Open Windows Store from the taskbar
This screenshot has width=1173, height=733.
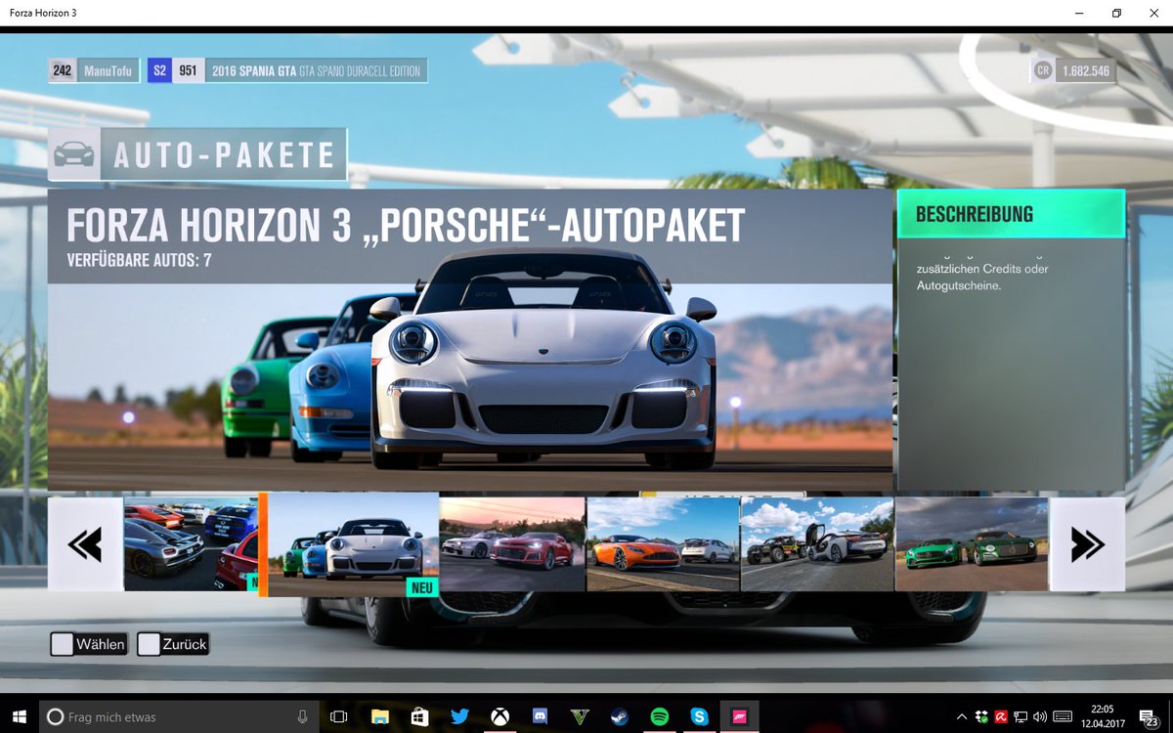[x=419, y=716]
